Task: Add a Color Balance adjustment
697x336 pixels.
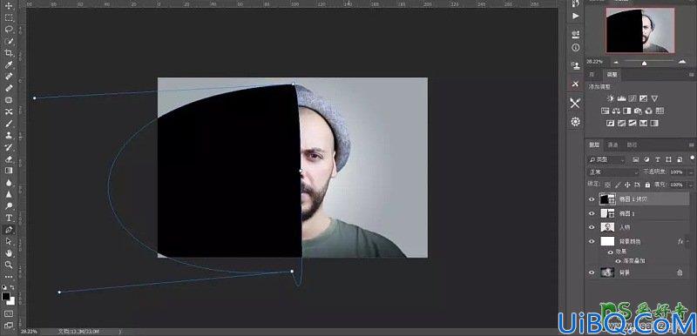Action: click(616, 111)
